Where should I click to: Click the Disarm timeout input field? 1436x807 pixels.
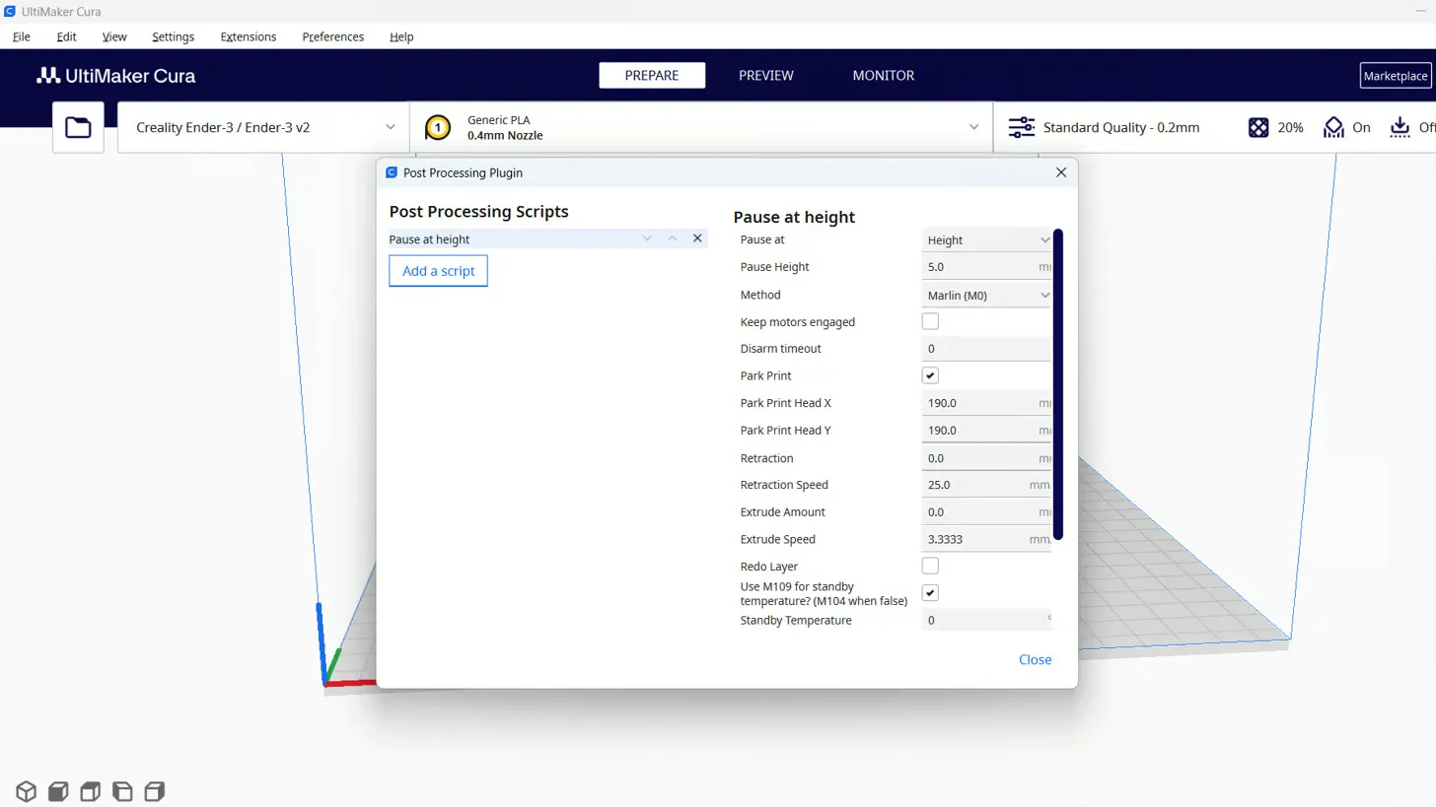(986, 349)
